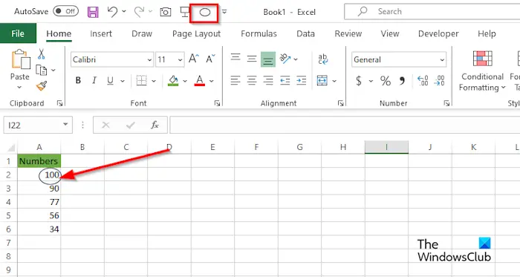The image size is (520, 277).
Task: Switch to the Data tab
Action: click(305, 34)
